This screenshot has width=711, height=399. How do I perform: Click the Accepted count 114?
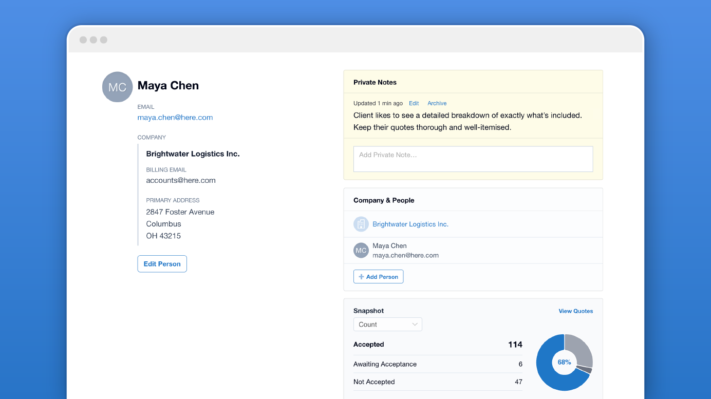pos(515,345)
